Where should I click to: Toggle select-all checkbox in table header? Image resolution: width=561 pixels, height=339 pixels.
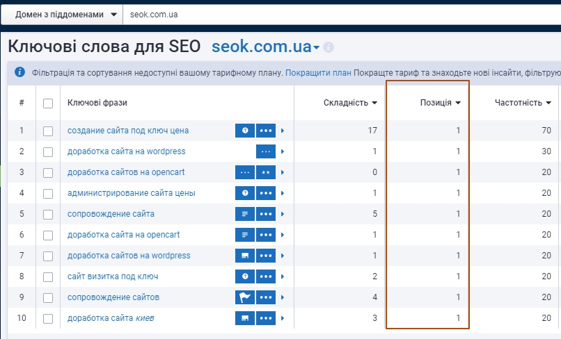click(x=48, y=104)
